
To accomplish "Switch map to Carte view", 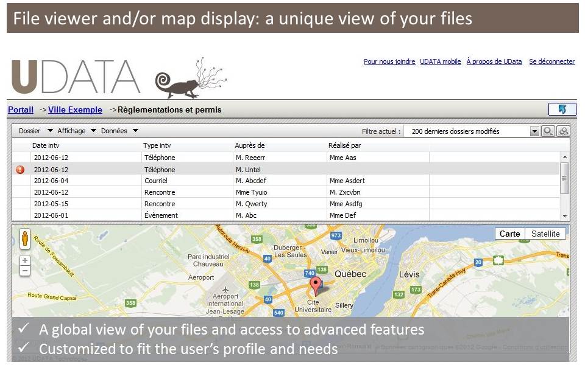I will [x=509, y=234].
